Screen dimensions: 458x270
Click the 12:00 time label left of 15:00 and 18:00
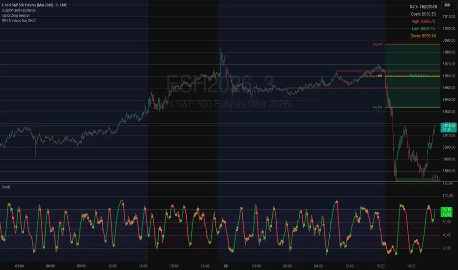112,266
